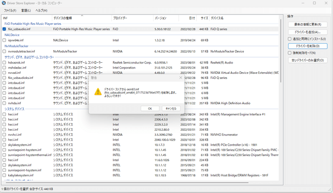Sort by サイズ column header
Screen dimensions: 333x193
203,18
